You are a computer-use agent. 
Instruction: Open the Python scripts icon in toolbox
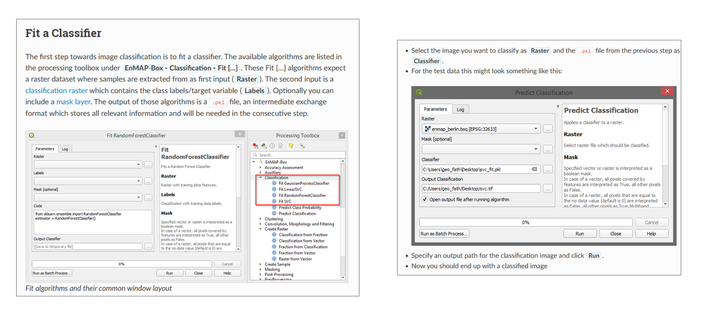click(x=264, y=146)
